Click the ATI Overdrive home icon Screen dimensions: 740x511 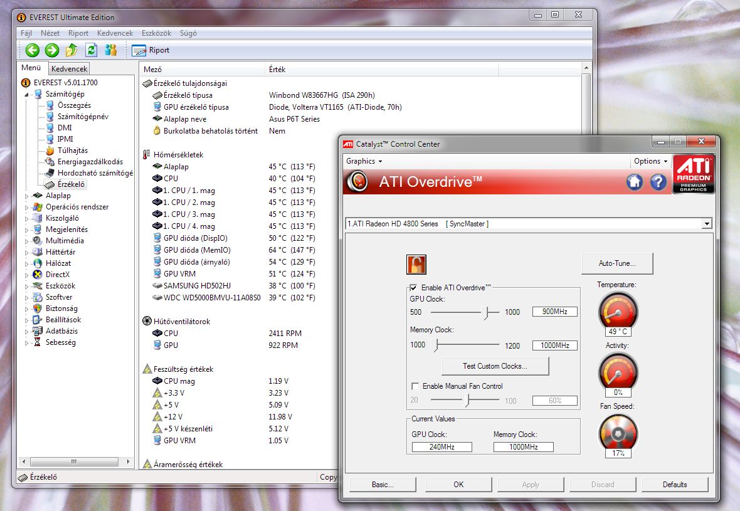pyautogui.click(x=635, y=182)
